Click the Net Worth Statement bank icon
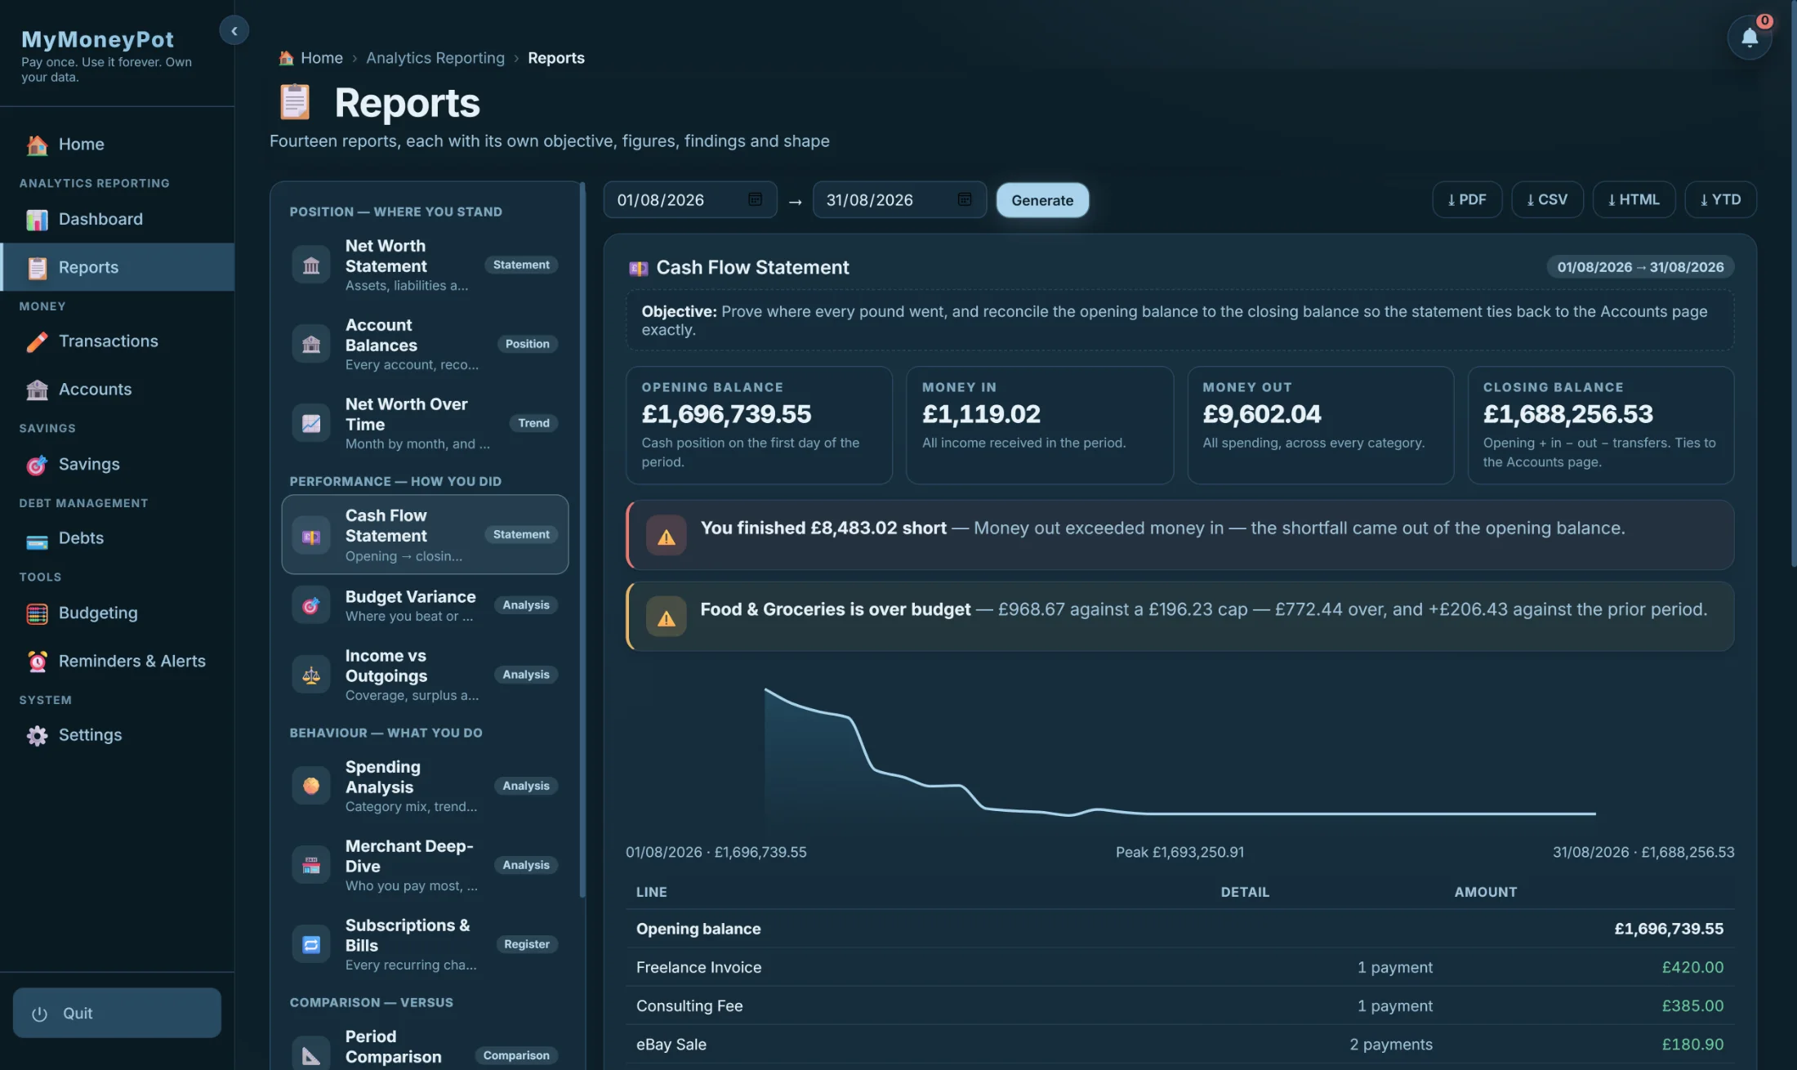1797x1070 pixels. pos(311,265)
